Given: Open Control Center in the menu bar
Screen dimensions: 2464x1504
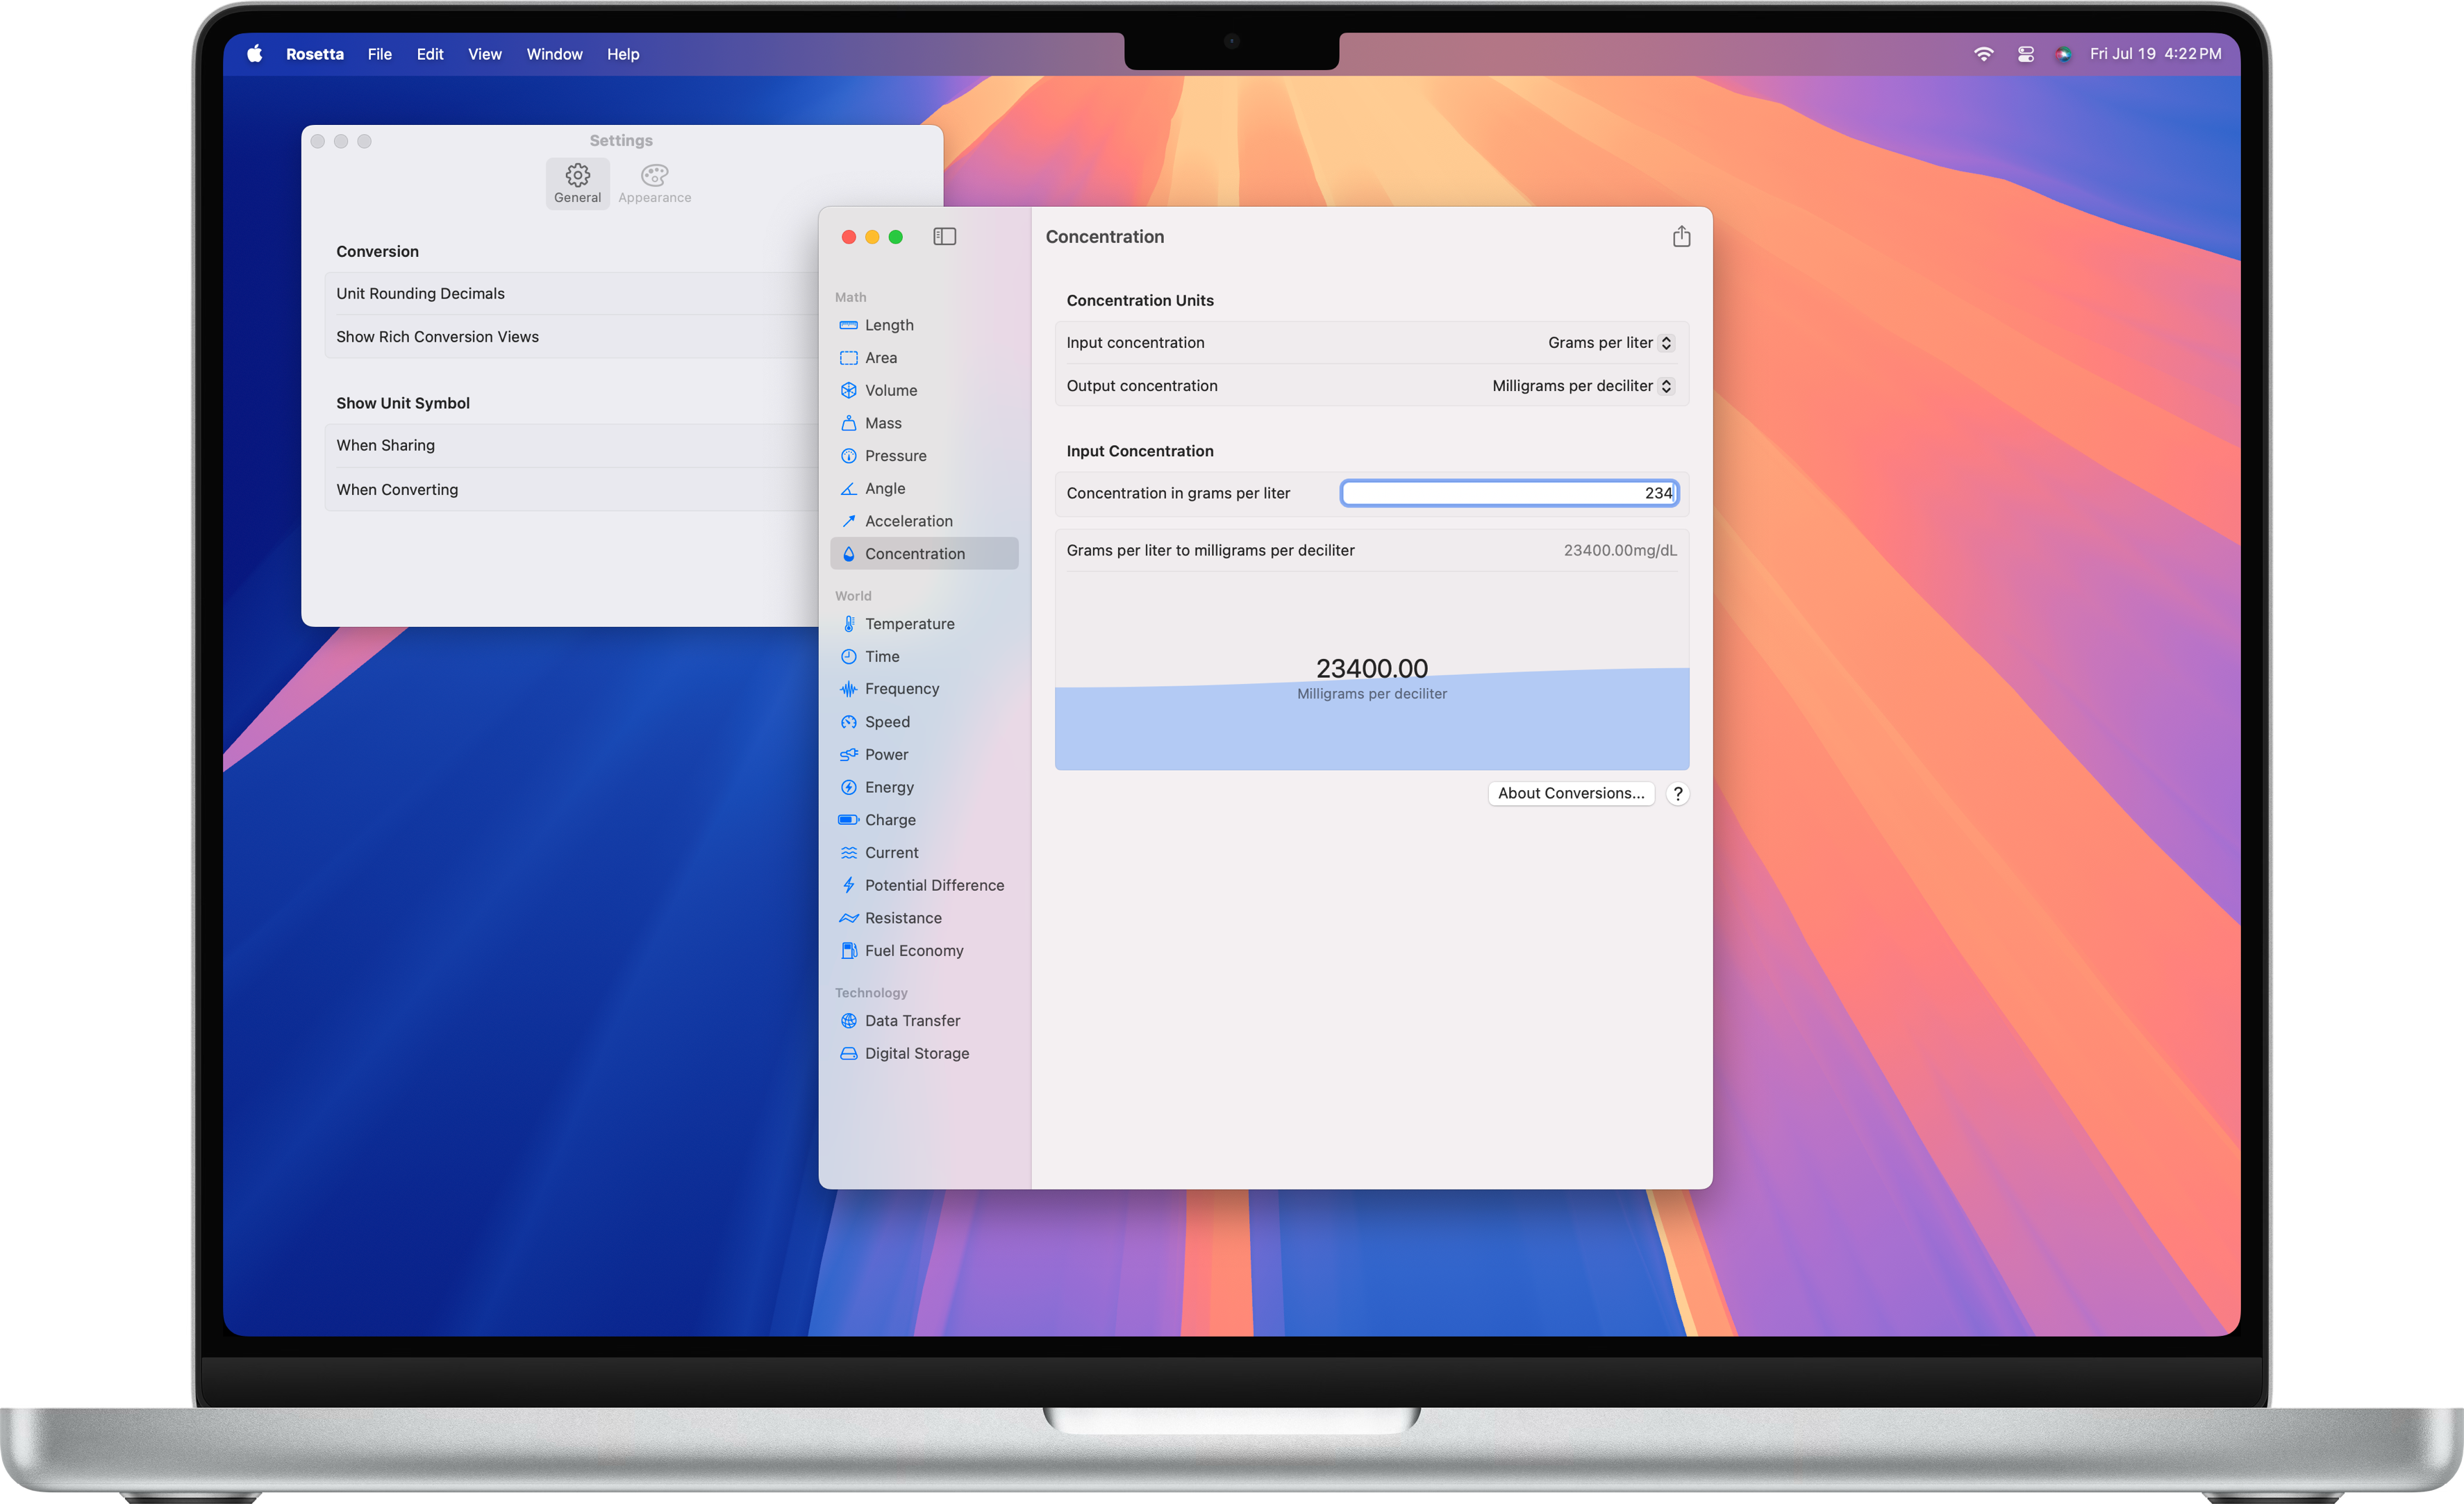Looking at the screenshot, I should coord(2025,54).
